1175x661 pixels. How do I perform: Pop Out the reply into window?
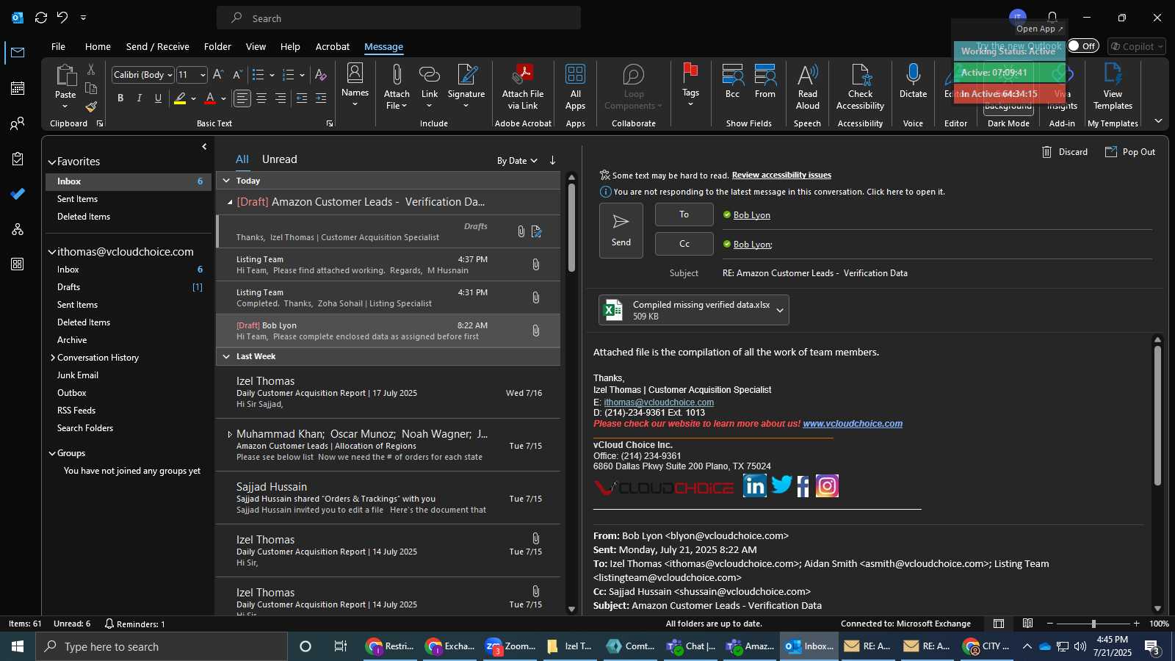tap(1130, 152)
